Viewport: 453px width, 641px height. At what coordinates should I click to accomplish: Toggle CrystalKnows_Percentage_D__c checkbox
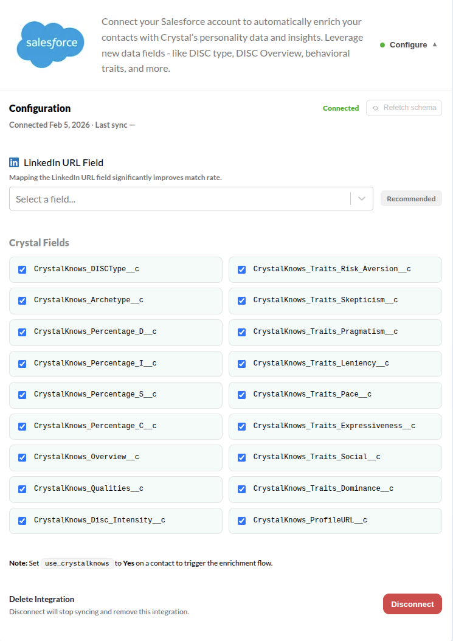pyautogui.click(x=22, y=332)
